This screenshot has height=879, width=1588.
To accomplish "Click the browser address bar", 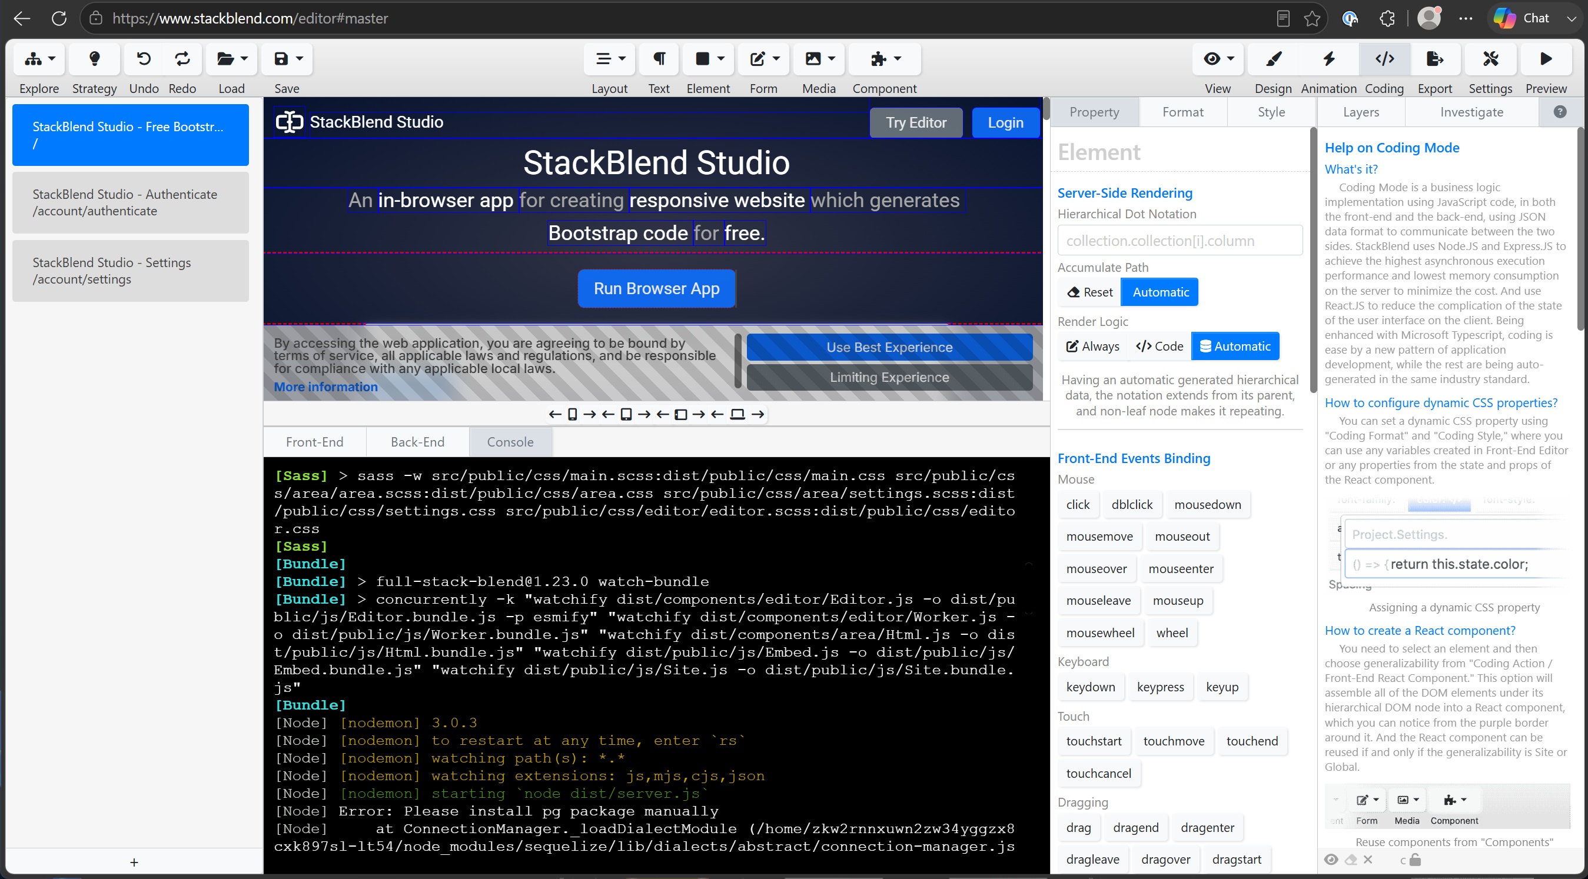I will tap(678, 18).
